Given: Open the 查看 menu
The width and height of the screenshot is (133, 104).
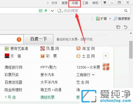Looking at the screenshot, I should coord(65,3).
